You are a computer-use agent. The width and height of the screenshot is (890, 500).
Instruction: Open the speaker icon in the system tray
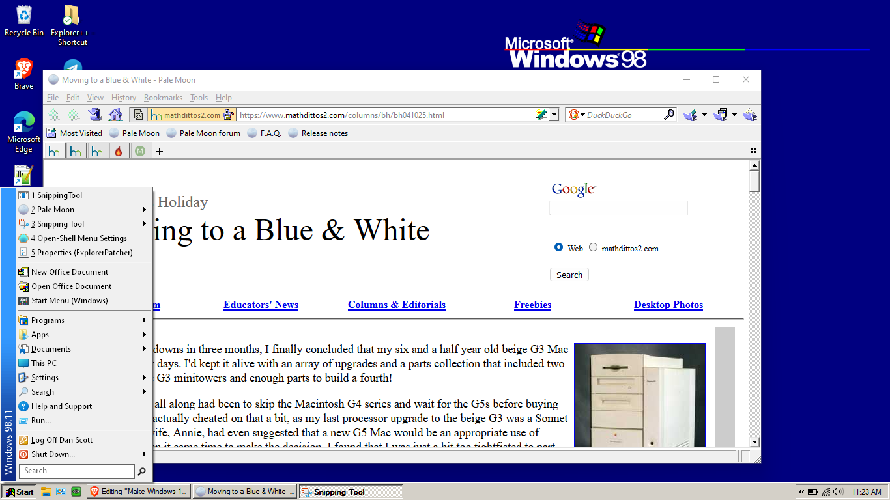coord(836,492)
